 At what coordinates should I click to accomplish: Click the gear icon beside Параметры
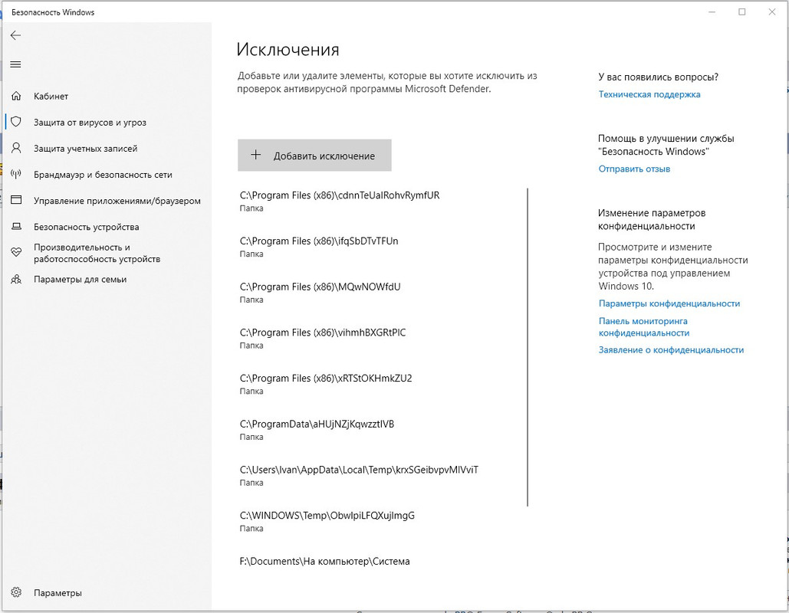click(16, 592)
